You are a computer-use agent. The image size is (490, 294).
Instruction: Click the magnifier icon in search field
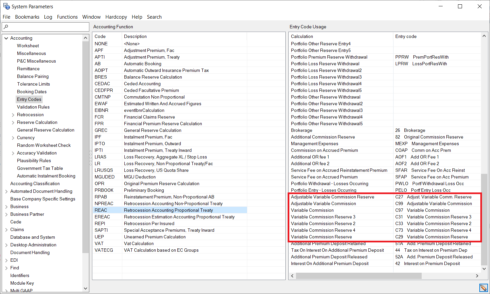6,27
